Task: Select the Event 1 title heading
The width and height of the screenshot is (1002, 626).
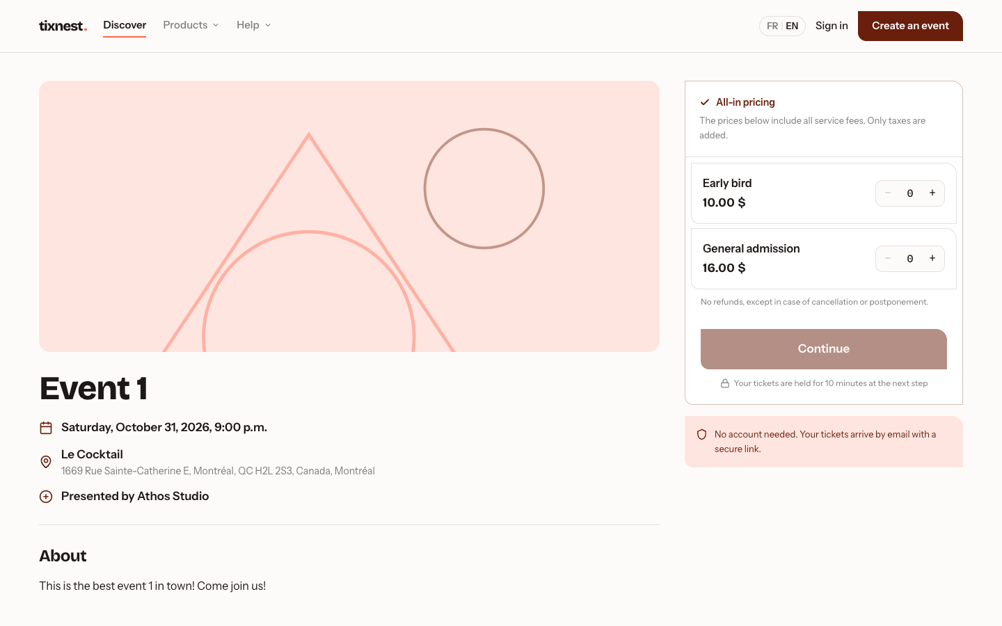Action: [x=93, y=388]
